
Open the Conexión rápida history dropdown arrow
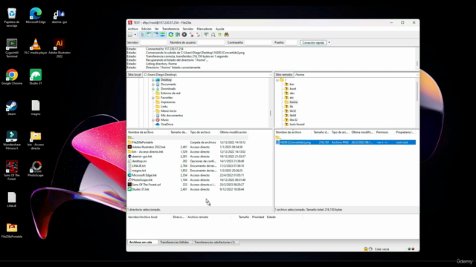coord(329,43)
